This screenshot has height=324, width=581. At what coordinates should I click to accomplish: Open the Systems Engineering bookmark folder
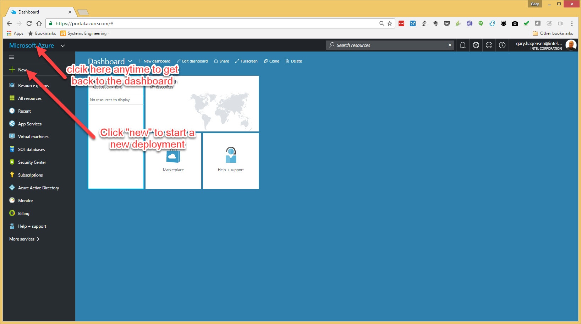(83, 33)
